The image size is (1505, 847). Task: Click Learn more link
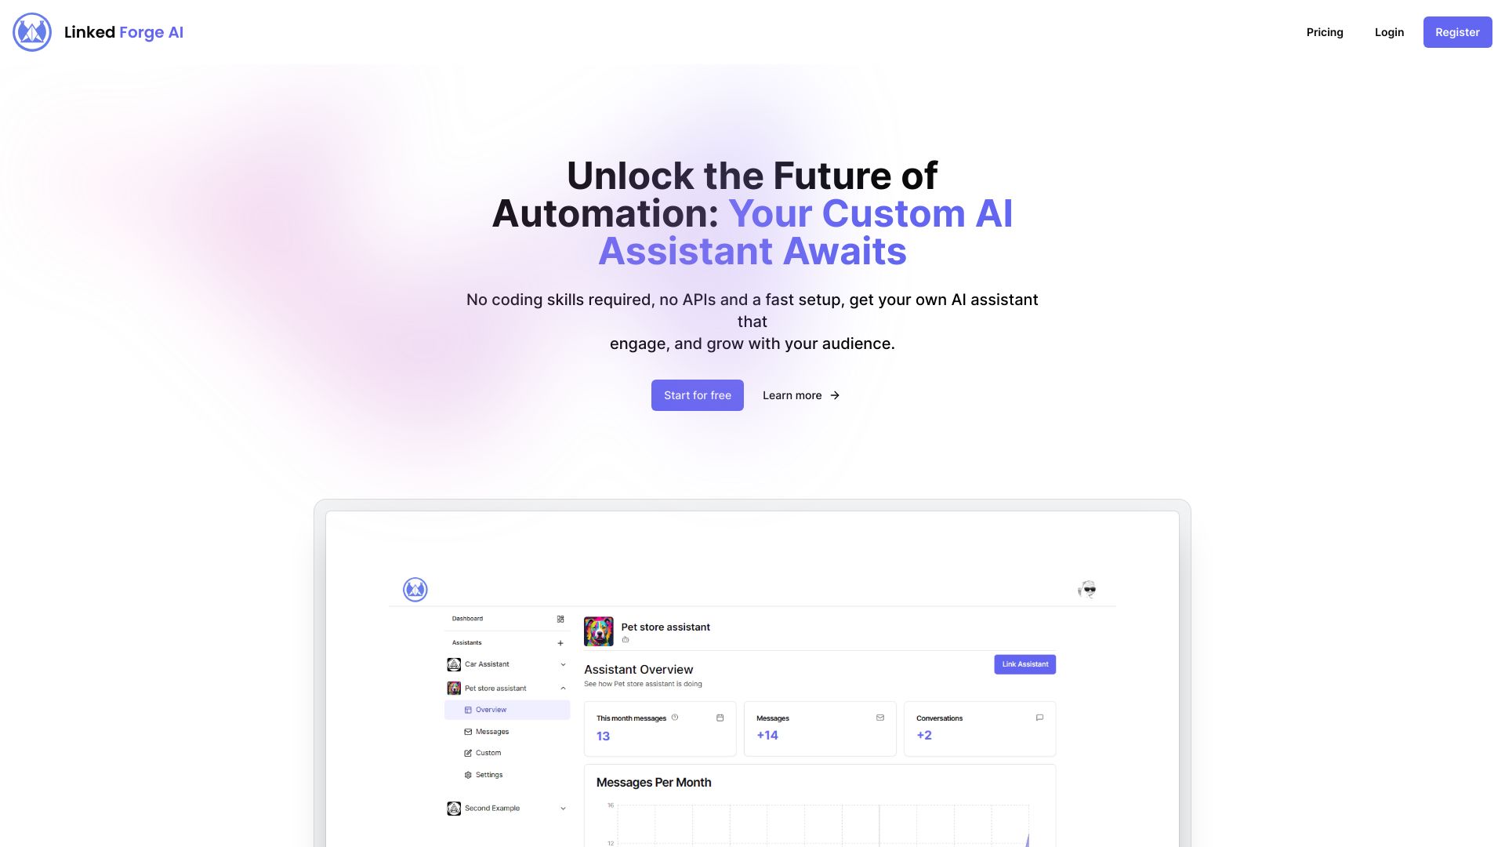[801, 395]
